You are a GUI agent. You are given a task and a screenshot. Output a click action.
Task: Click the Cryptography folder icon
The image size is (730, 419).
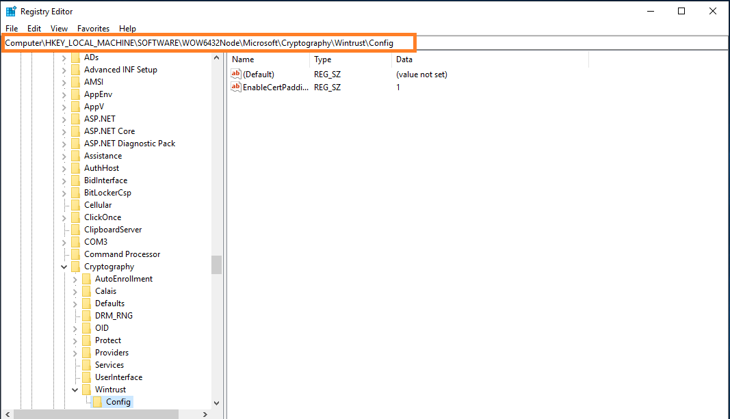[75, 267]
